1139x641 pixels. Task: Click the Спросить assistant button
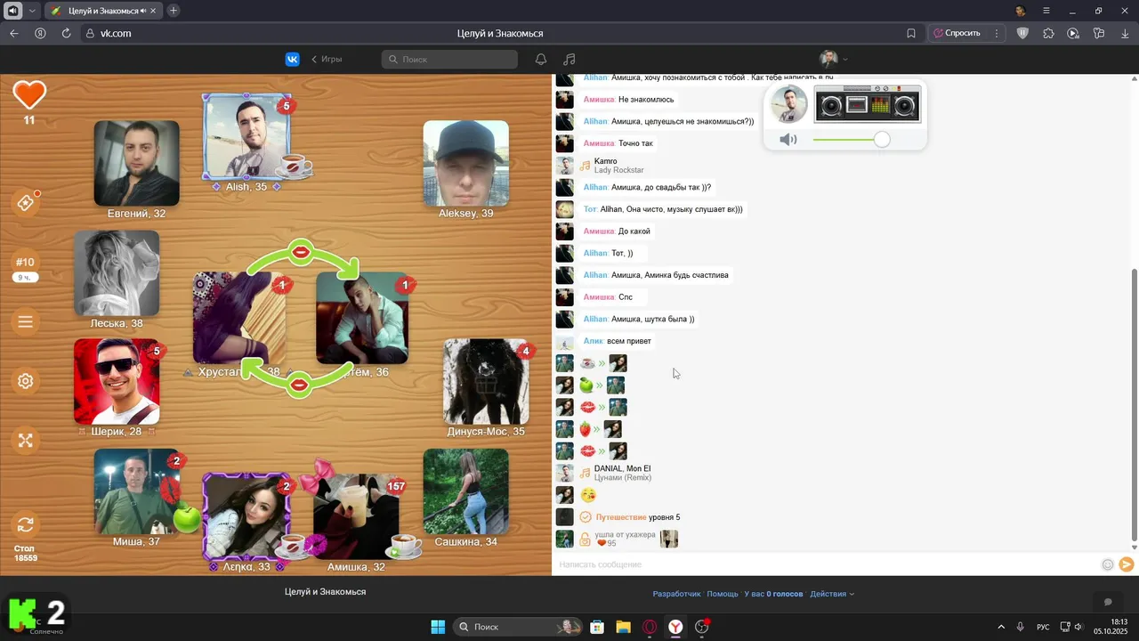click(x=957, y=33)
